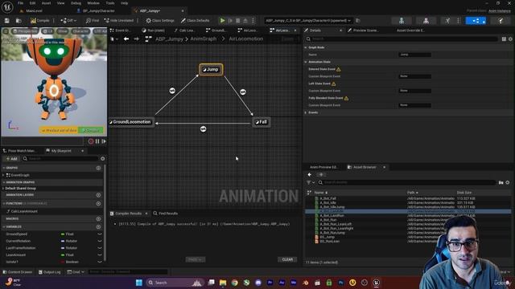Open the viewport Character menu
The height and width of the screenshot is (289, 515).
80,31
